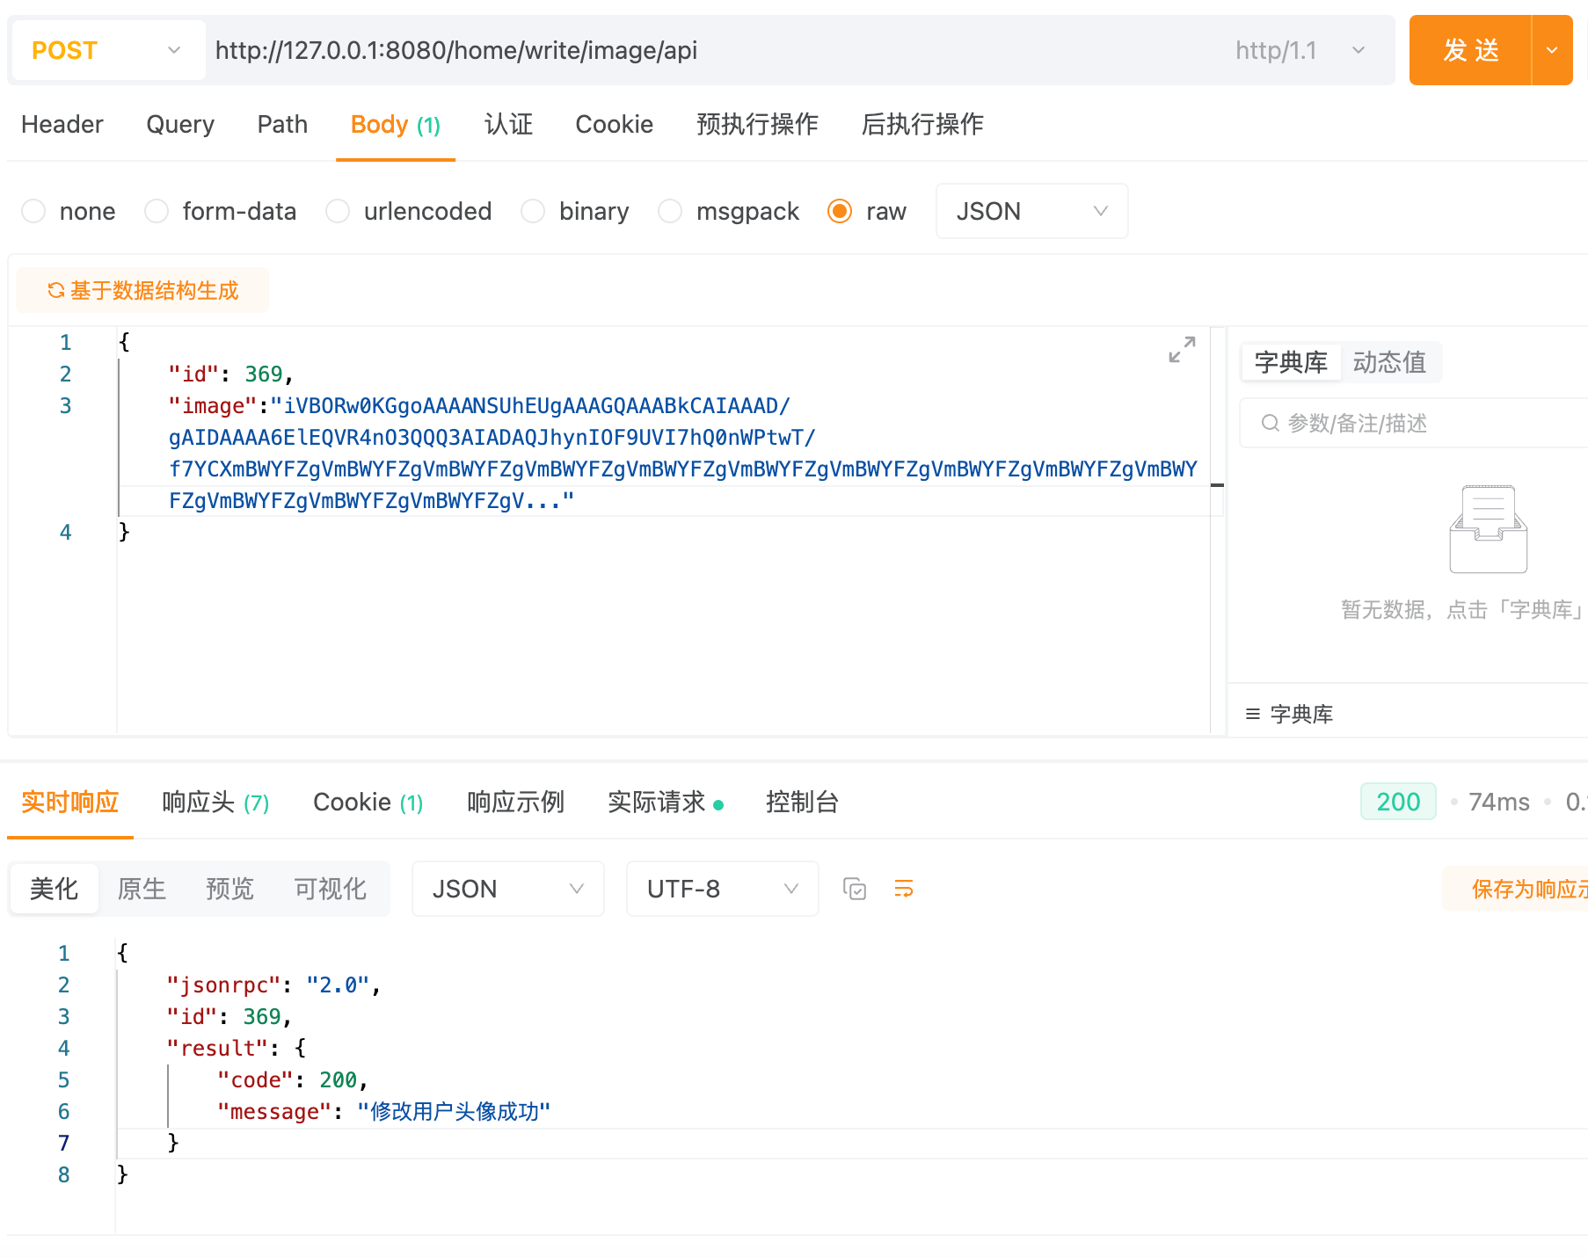Click the 修改用户头像成功 message value
This screenshot has width=1588, height=1257.
tap(454, 1112)
